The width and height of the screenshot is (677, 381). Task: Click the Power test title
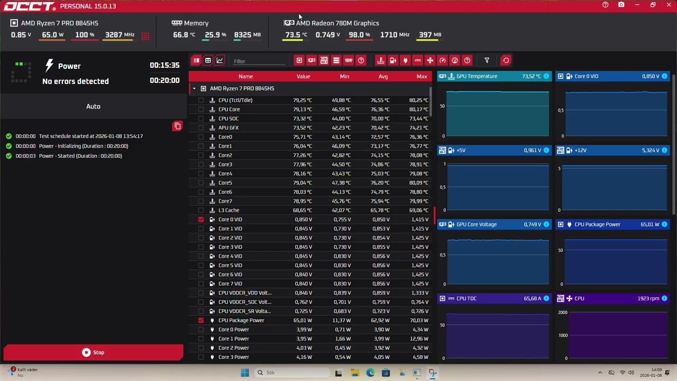[69, 66]
